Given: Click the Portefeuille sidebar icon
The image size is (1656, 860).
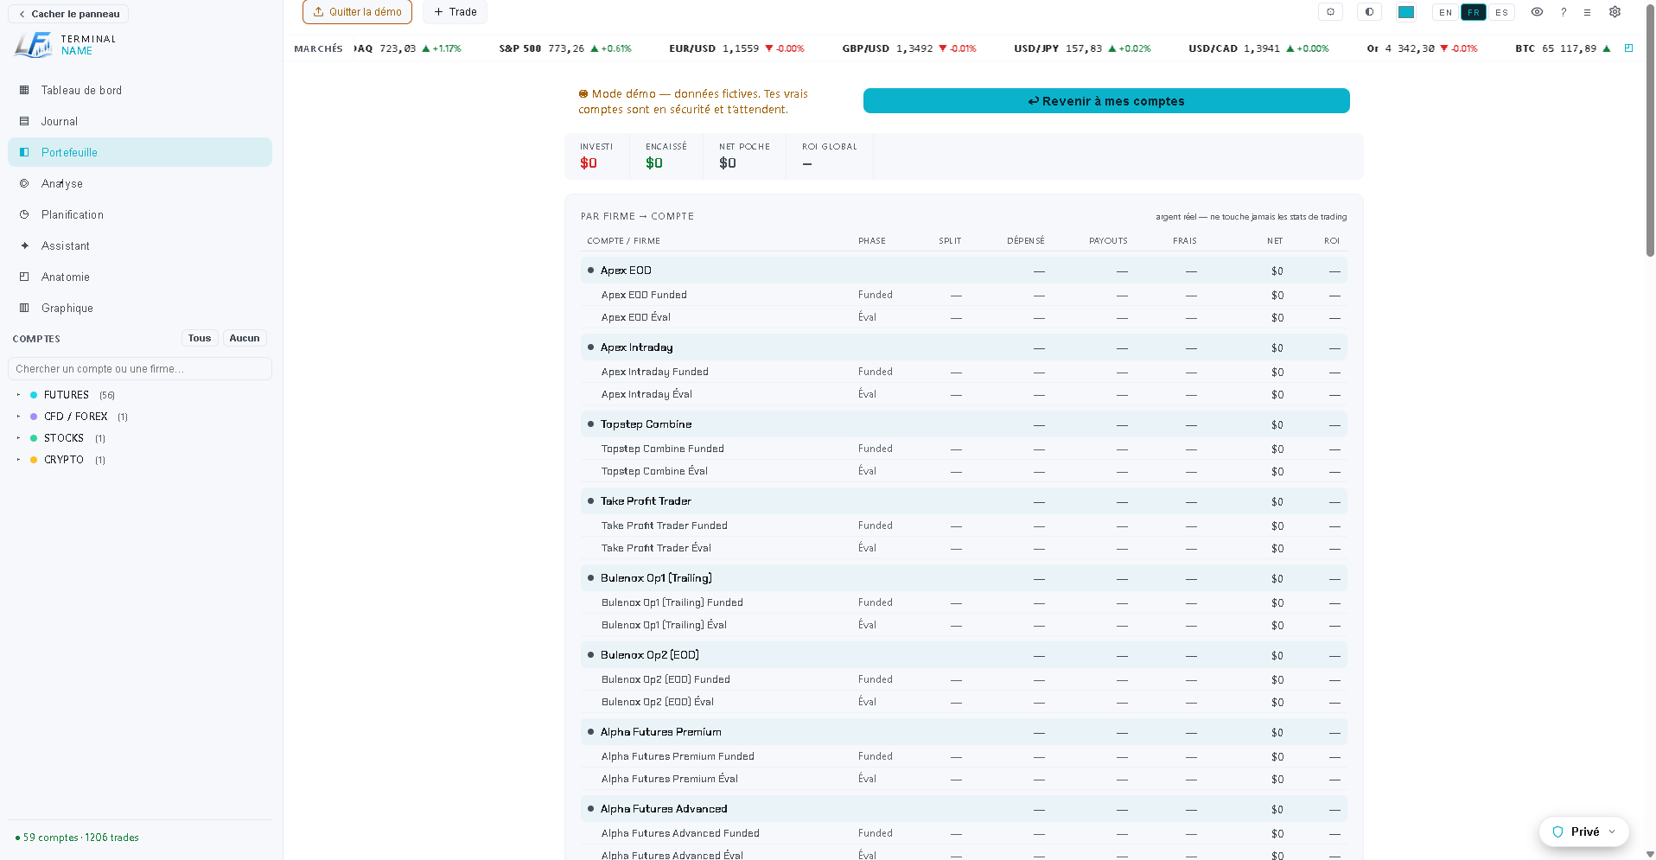Looking at the screenshot, I should [x=24, y=152].
